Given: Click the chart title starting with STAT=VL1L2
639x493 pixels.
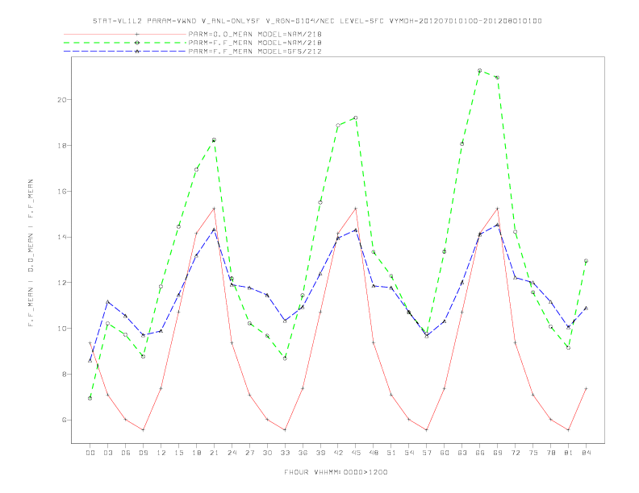Looking at the screenshot, I should click(317, 21).
